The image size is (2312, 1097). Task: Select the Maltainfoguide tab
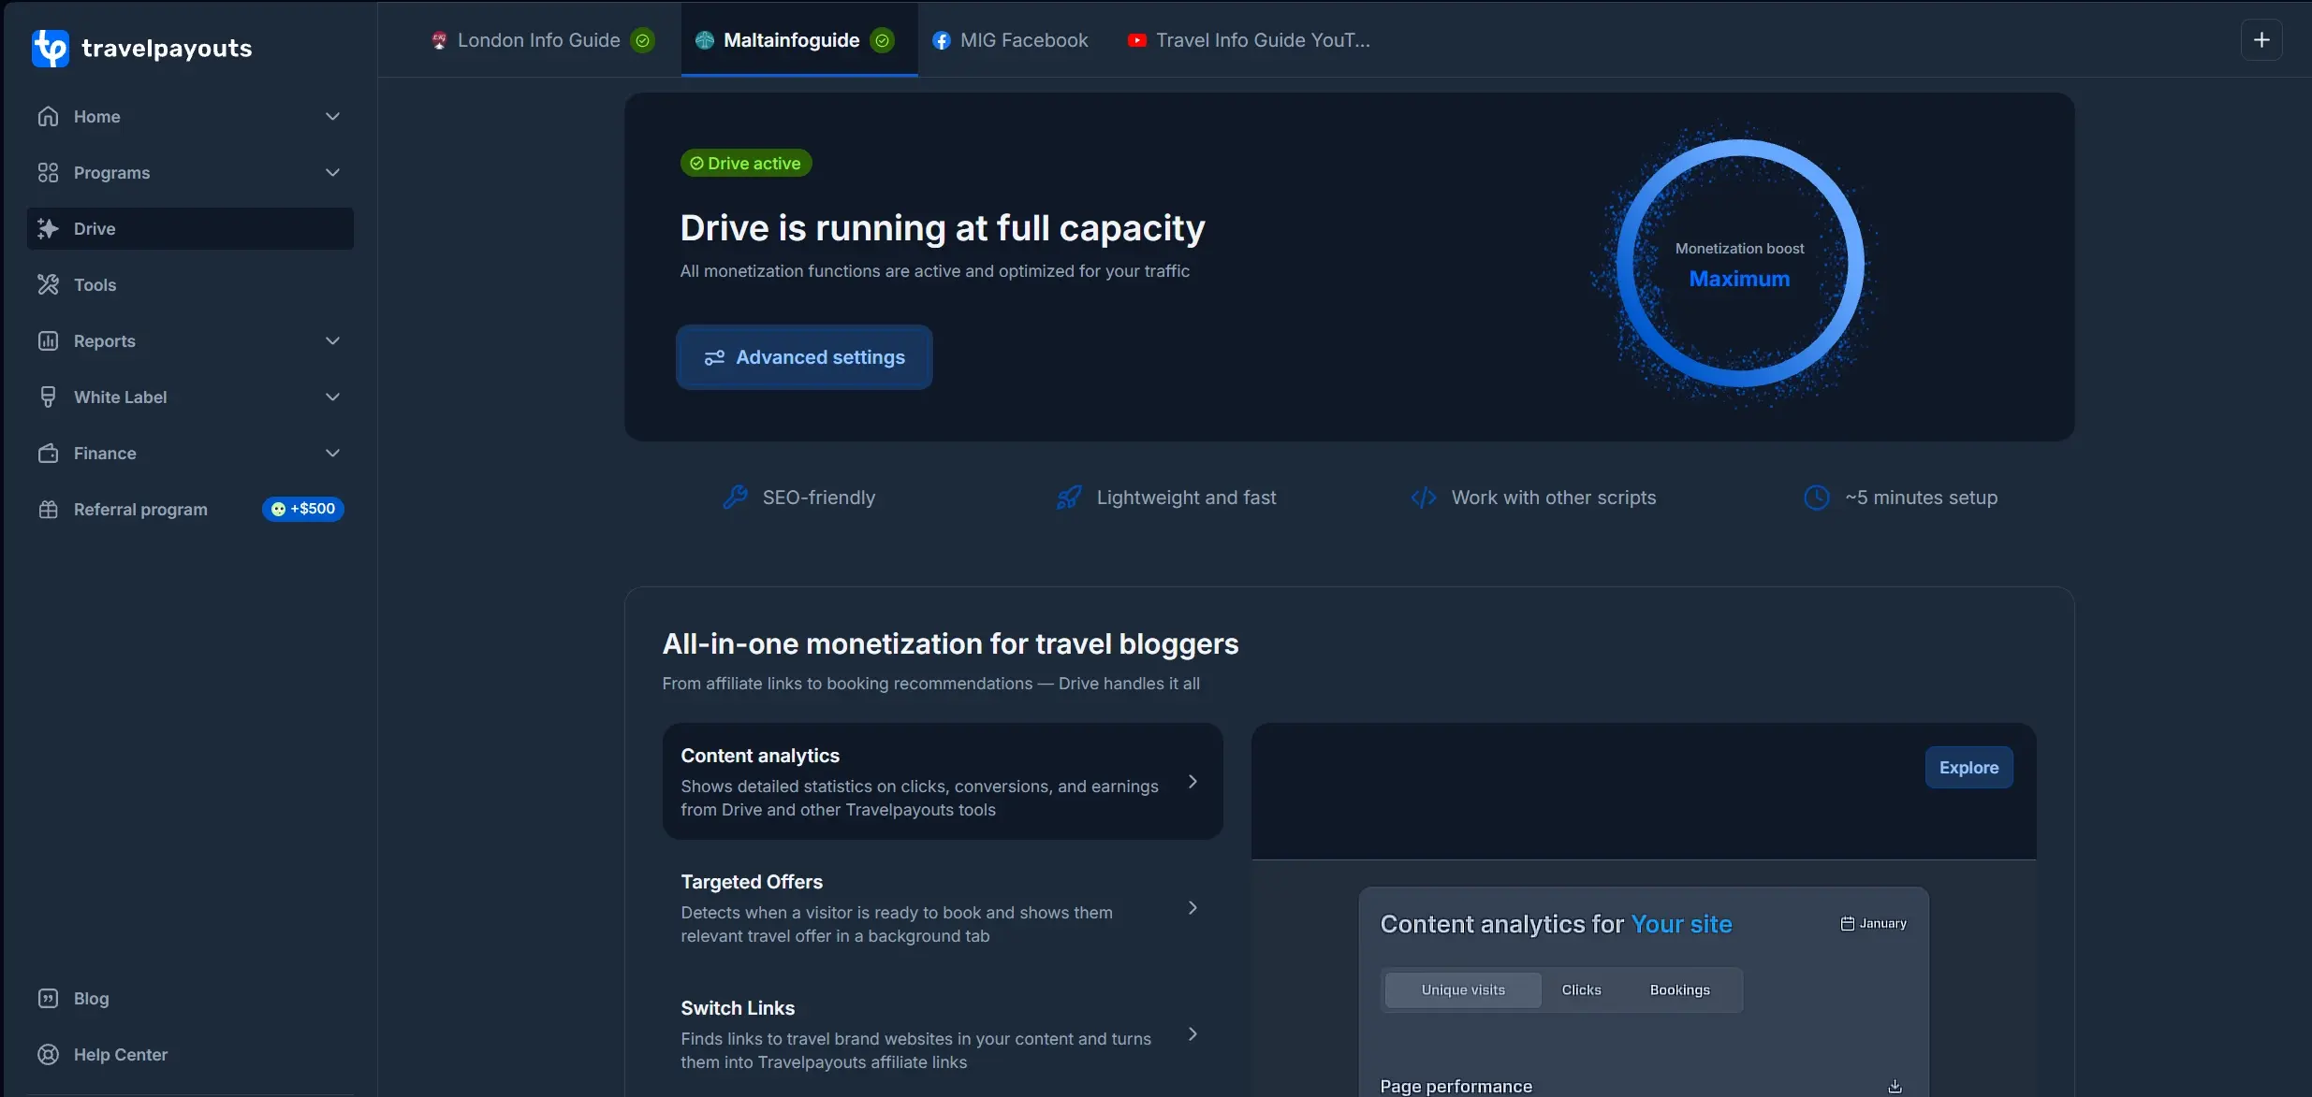coord(799,40)
